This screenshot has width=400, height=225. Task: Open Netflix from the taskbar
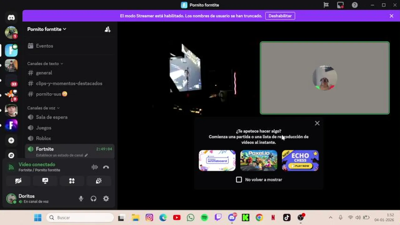(x=273, y=217)
